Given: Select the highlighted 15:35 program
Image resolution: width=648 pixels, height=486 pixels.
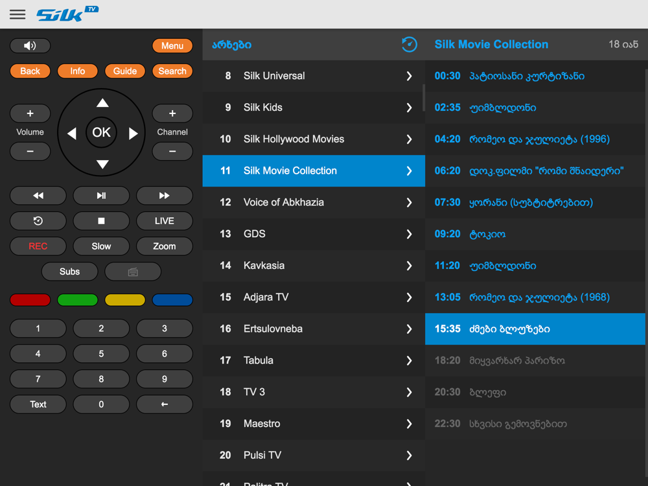Looking at the screenshot, I should (535, 329).
